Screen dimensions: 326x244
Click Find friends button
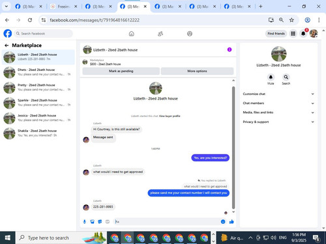tap(276, 34)
